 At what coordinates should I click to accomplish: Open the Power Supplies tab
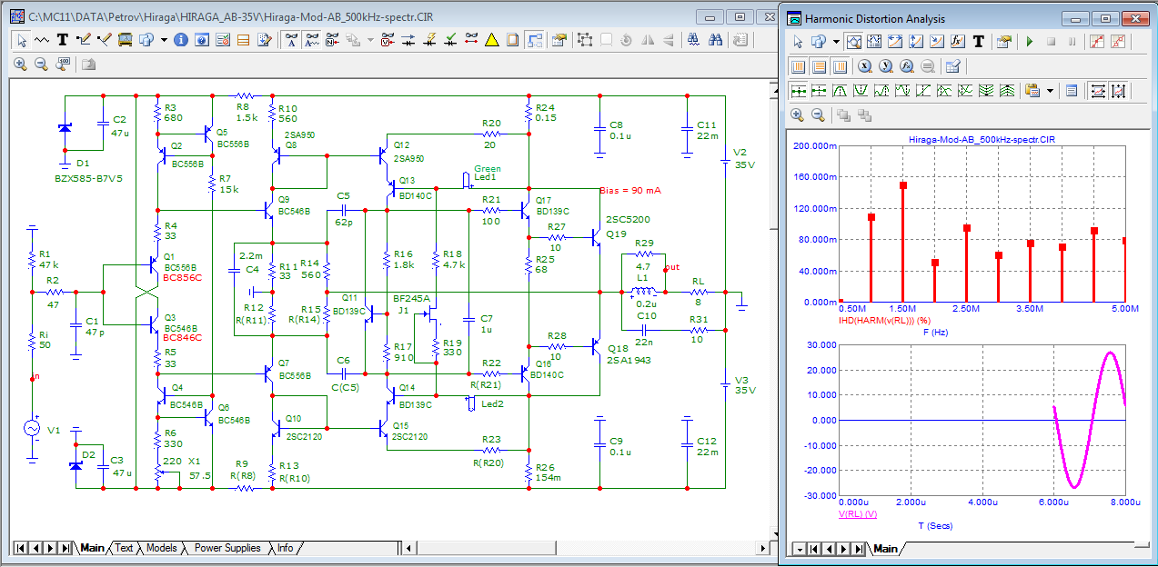point(227,548)
